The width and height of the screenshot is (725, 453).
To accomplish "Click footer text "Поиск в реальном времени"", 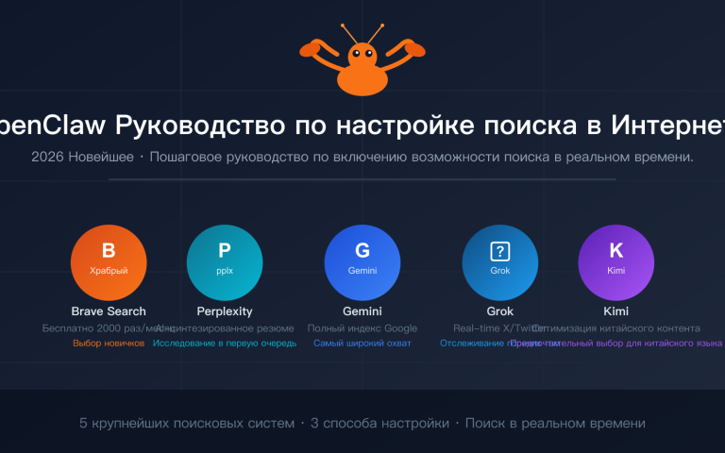I will point(555,424).
